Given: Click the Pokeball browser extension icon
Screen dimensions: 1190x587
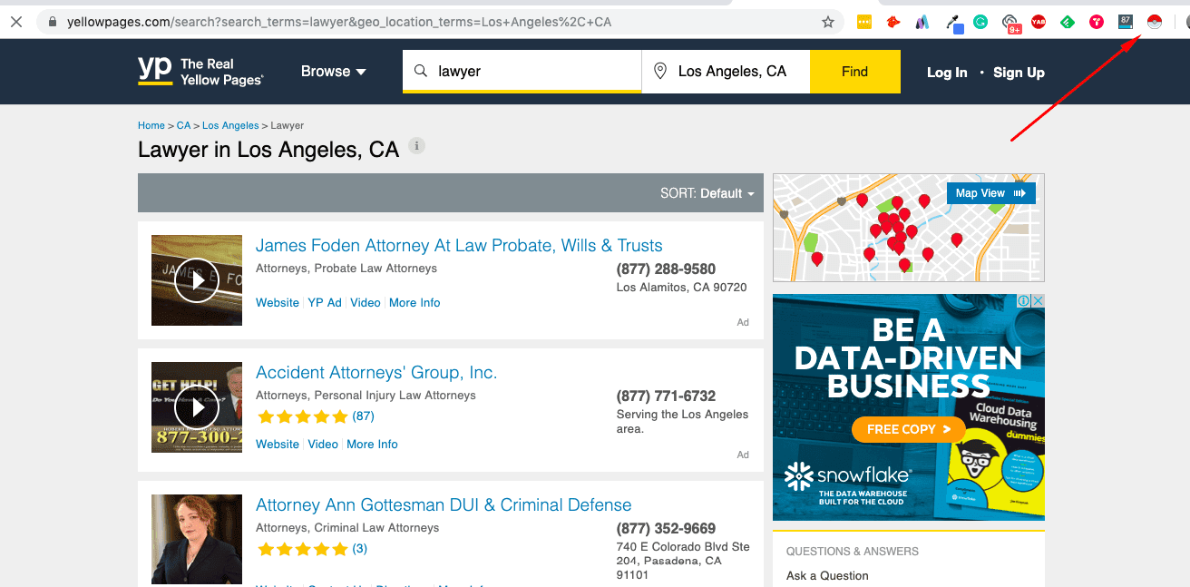Looking at the screenshot, I should (1153, 21).
